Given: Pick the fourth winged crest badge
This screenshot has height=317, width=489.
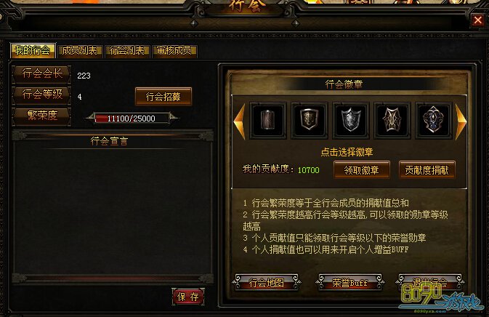Looking at the screenshot, I should coord(392,120).
